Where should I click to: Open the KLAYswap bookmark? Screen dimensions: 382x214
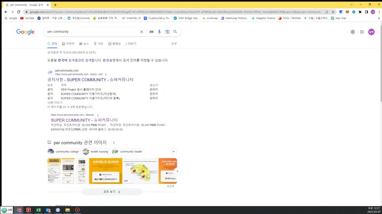coord(210,18)
